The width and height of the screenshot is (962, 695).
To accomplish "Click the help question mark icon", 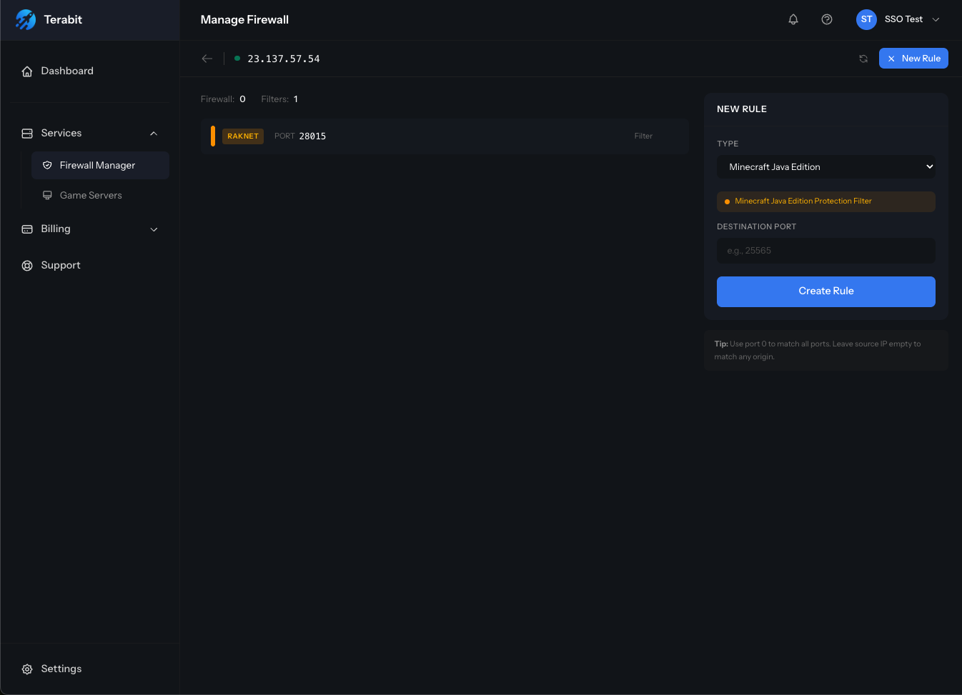I will (827, 20).
